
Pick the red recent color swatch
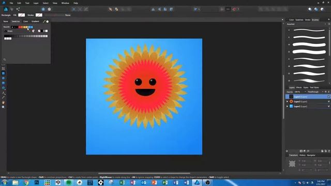click(20, 27)
